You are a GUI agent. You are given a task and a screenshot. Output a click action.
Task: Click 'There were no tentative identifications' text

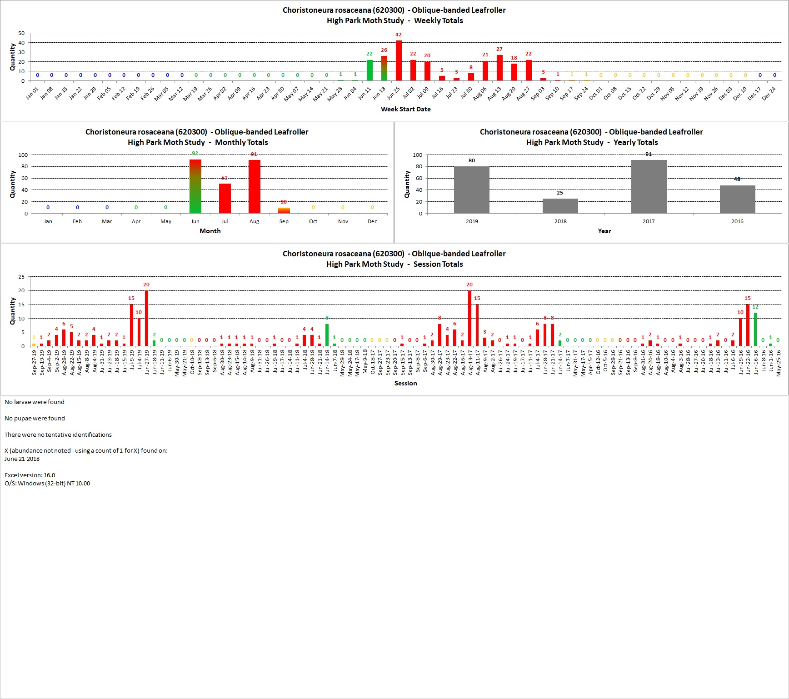(58, 435)
